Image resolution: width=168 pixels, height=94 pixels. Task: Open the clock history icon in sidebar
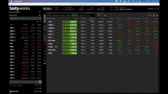coord(45,57)
